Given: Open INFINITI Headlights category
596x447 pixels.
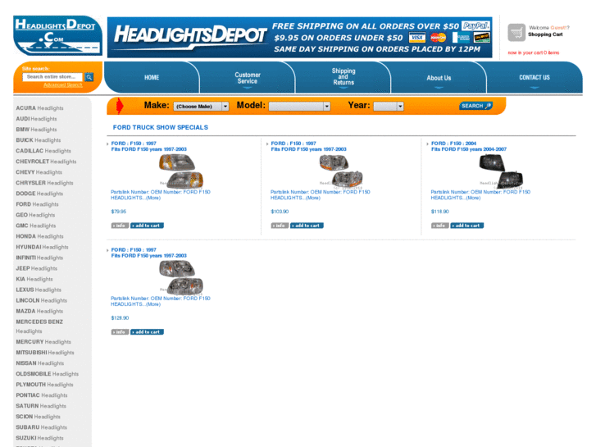Looking at the screenshot, I should click(x=39, y=258).
